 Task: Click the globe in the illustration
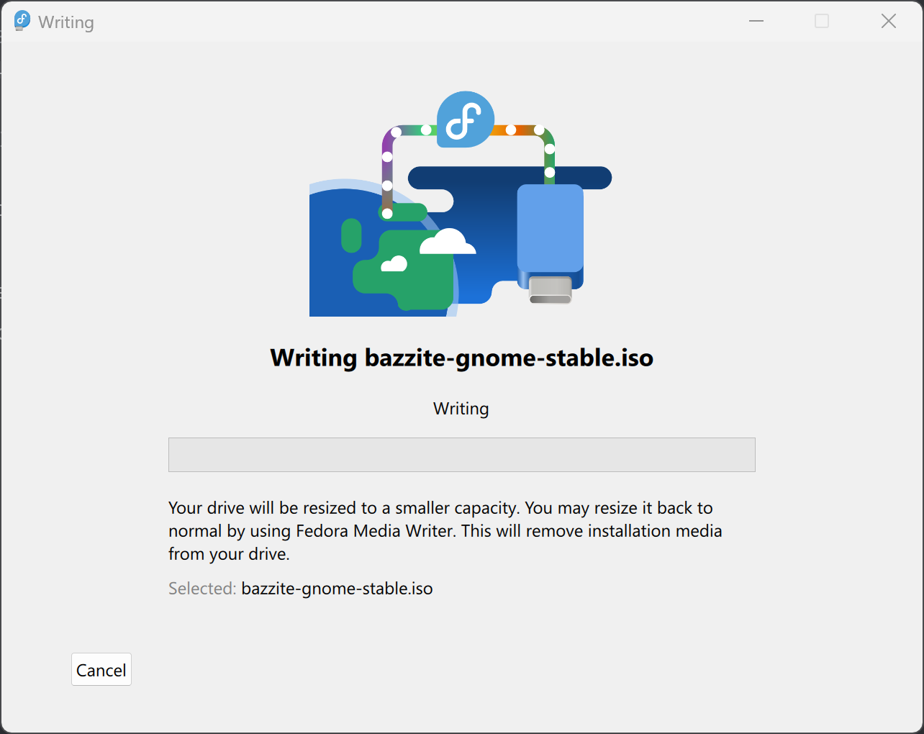(x=384, y=248)
